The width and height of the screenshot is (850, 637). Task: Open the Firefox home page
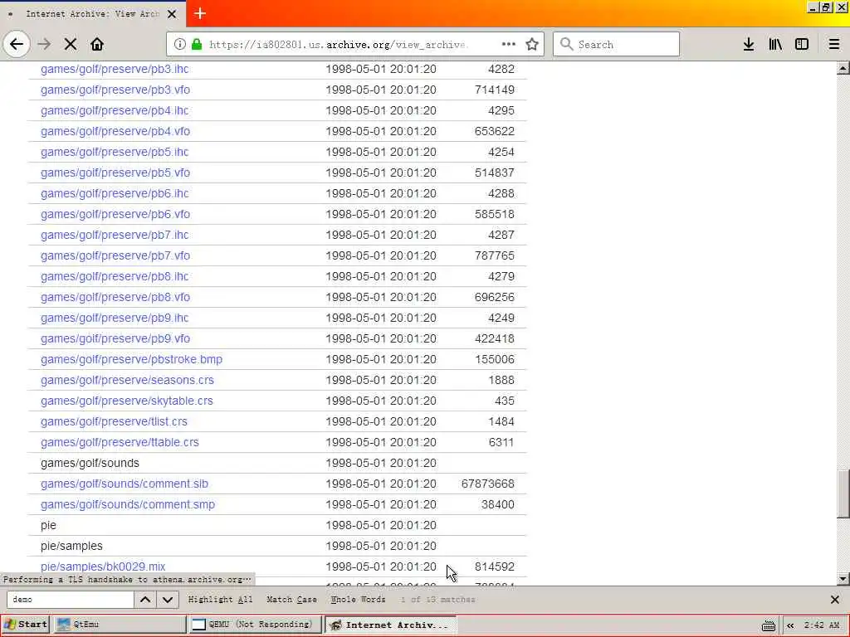point(97,44)
